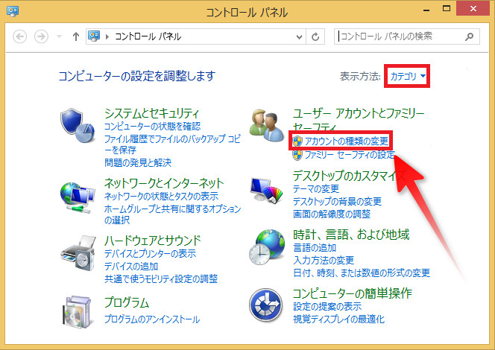Click the network globe icon
Image resolution: width=495 pixels, height=350 pixels.
[78, 197]
